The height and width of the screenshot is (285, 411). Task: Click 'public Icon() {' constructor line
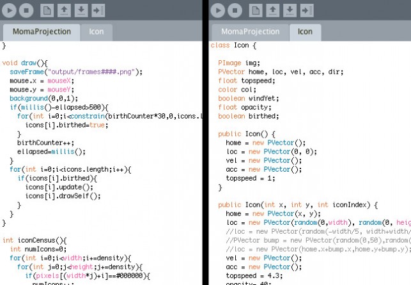point(247,134)
